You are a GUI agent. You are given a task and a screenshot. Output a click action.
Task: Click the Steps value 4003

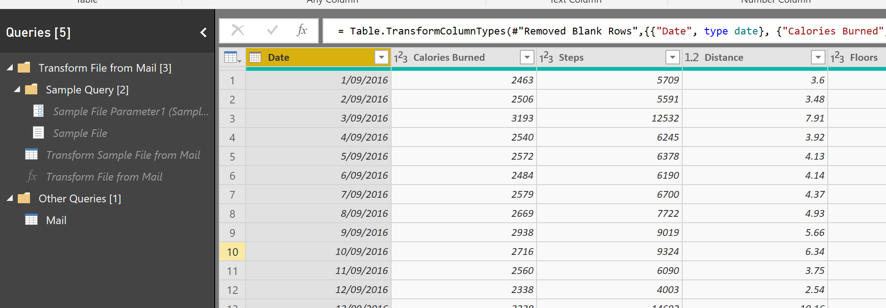point(609,290)
